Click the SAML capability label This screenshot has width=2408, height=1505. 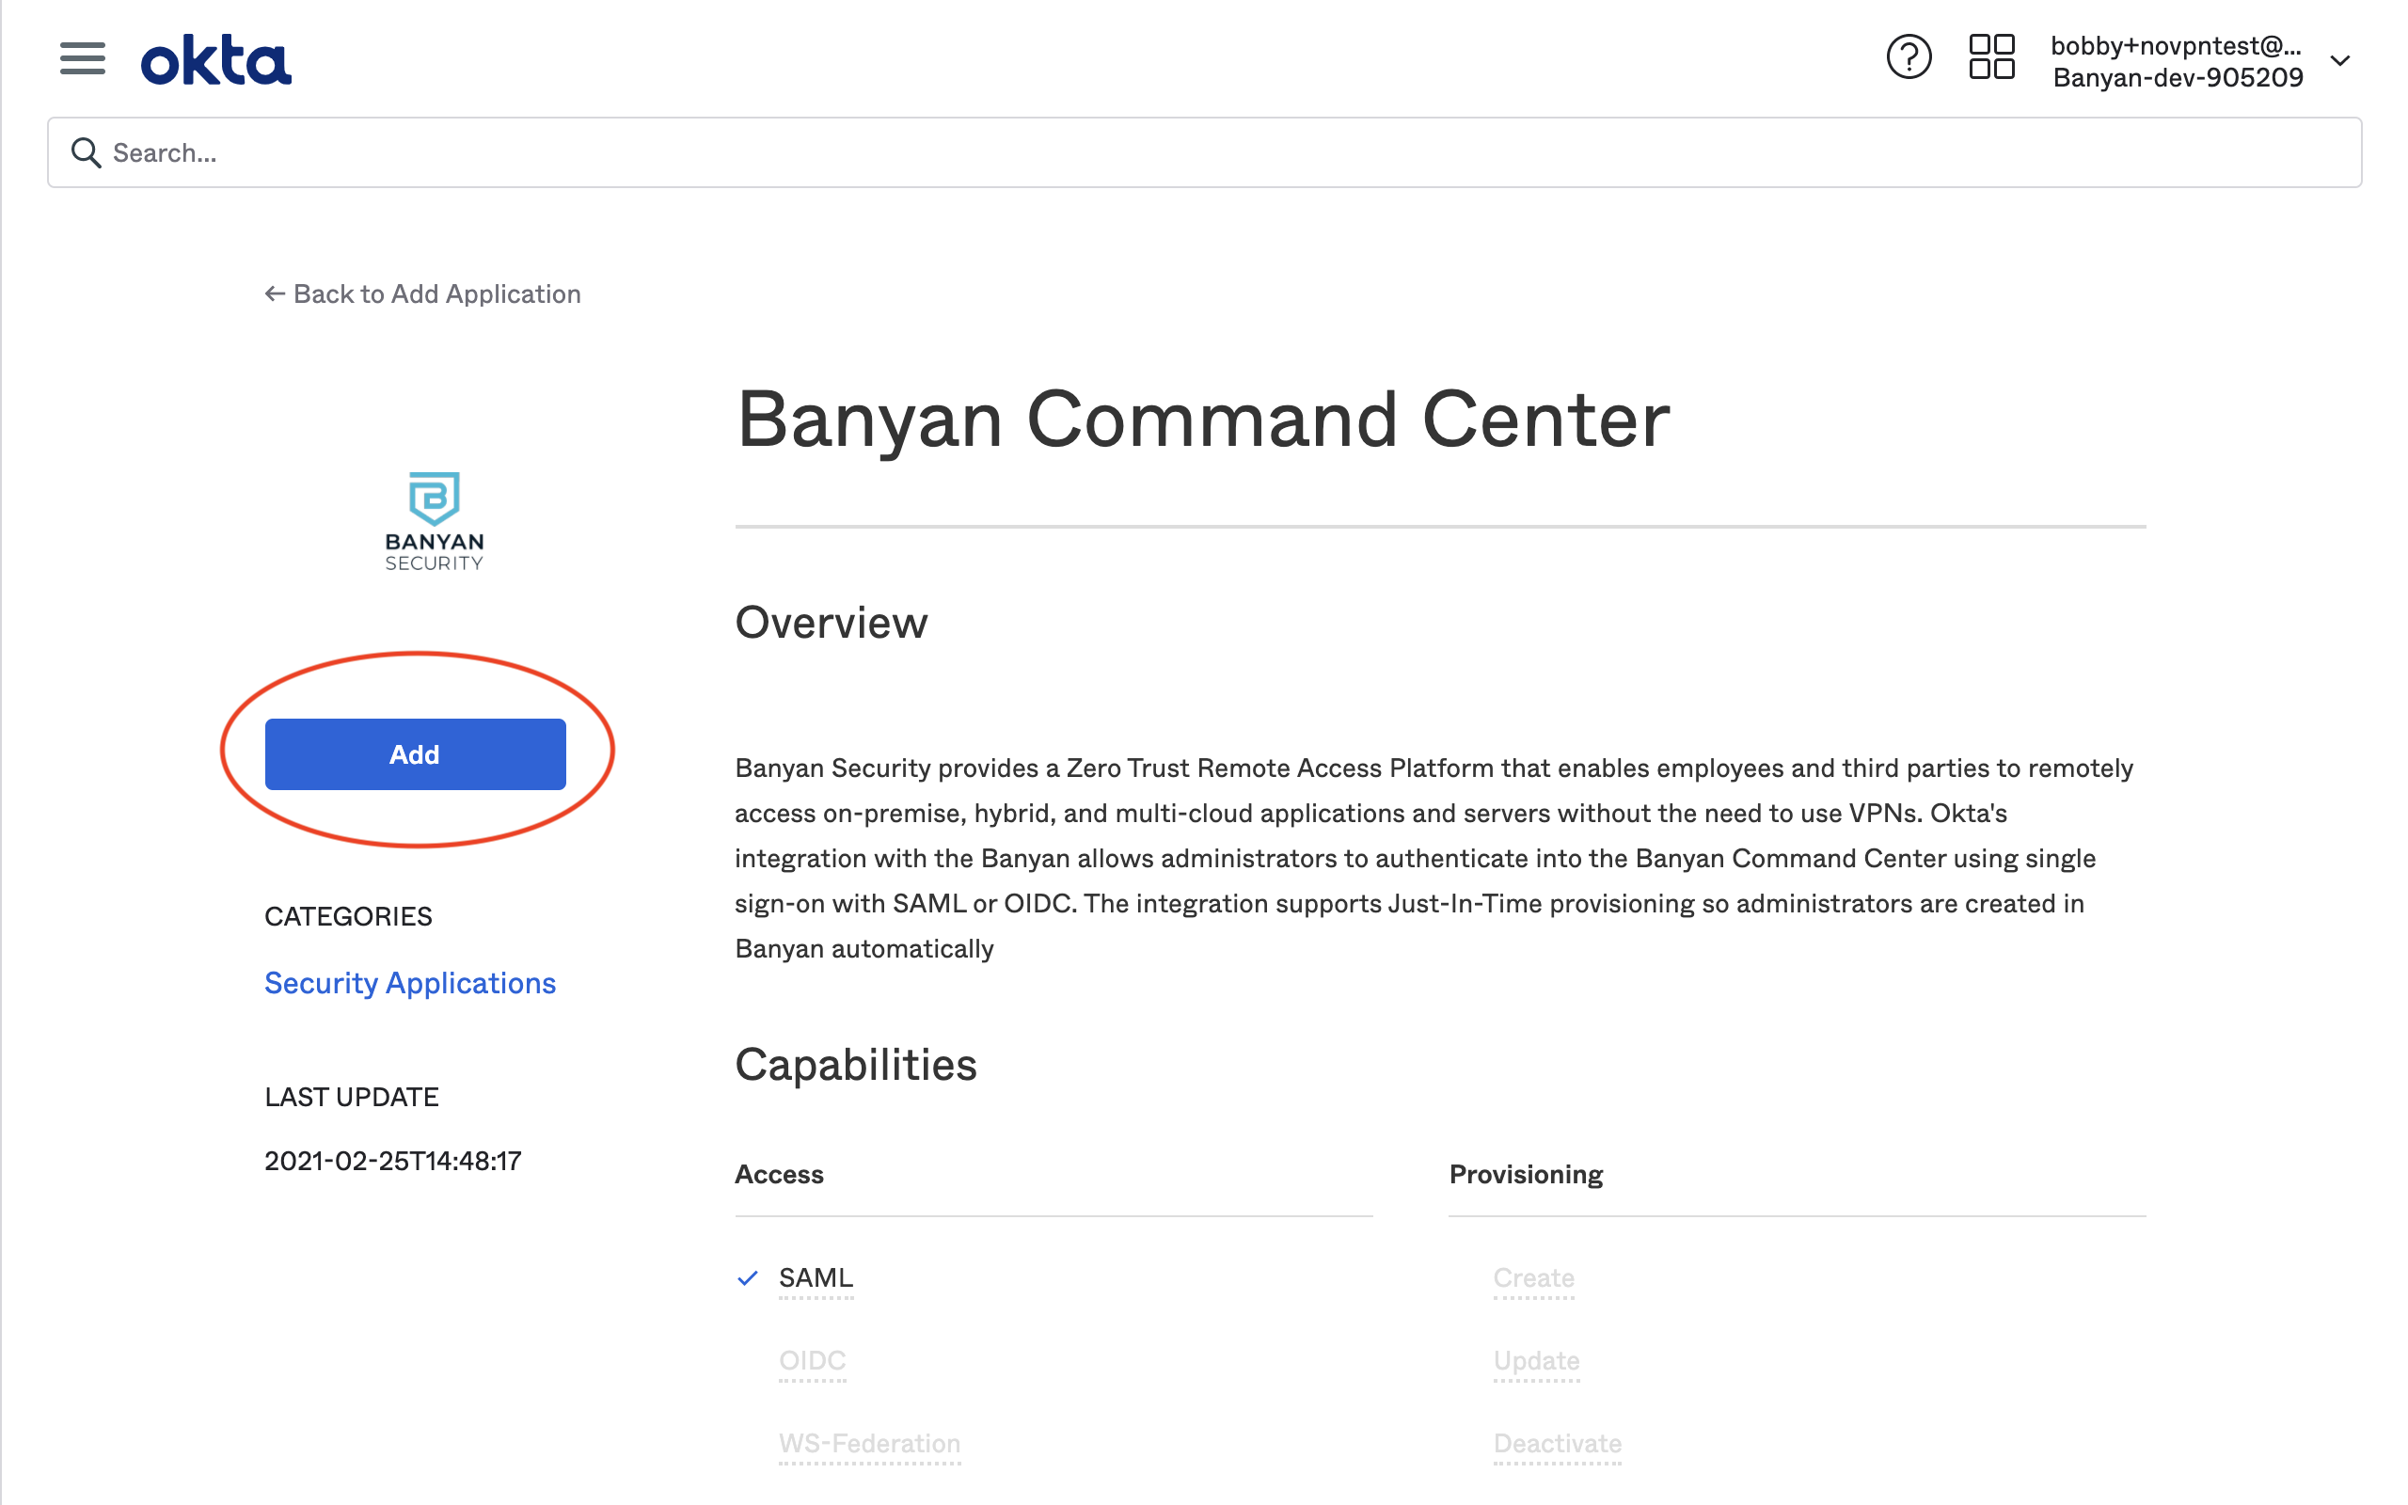816,1277
